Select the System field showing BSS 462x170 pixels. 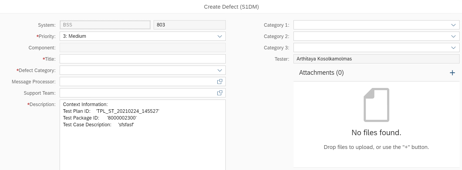pos(105,25)
